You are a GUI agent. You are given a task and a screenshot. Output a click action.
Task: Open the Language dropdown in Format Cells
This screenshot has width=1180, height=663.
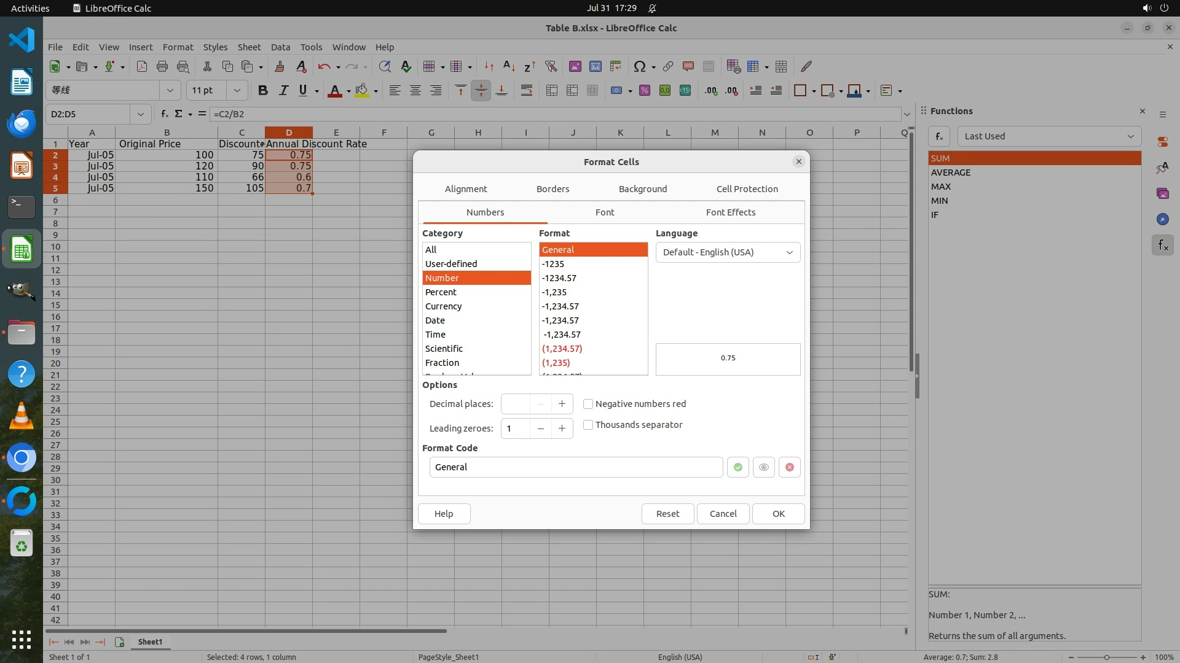728,252
